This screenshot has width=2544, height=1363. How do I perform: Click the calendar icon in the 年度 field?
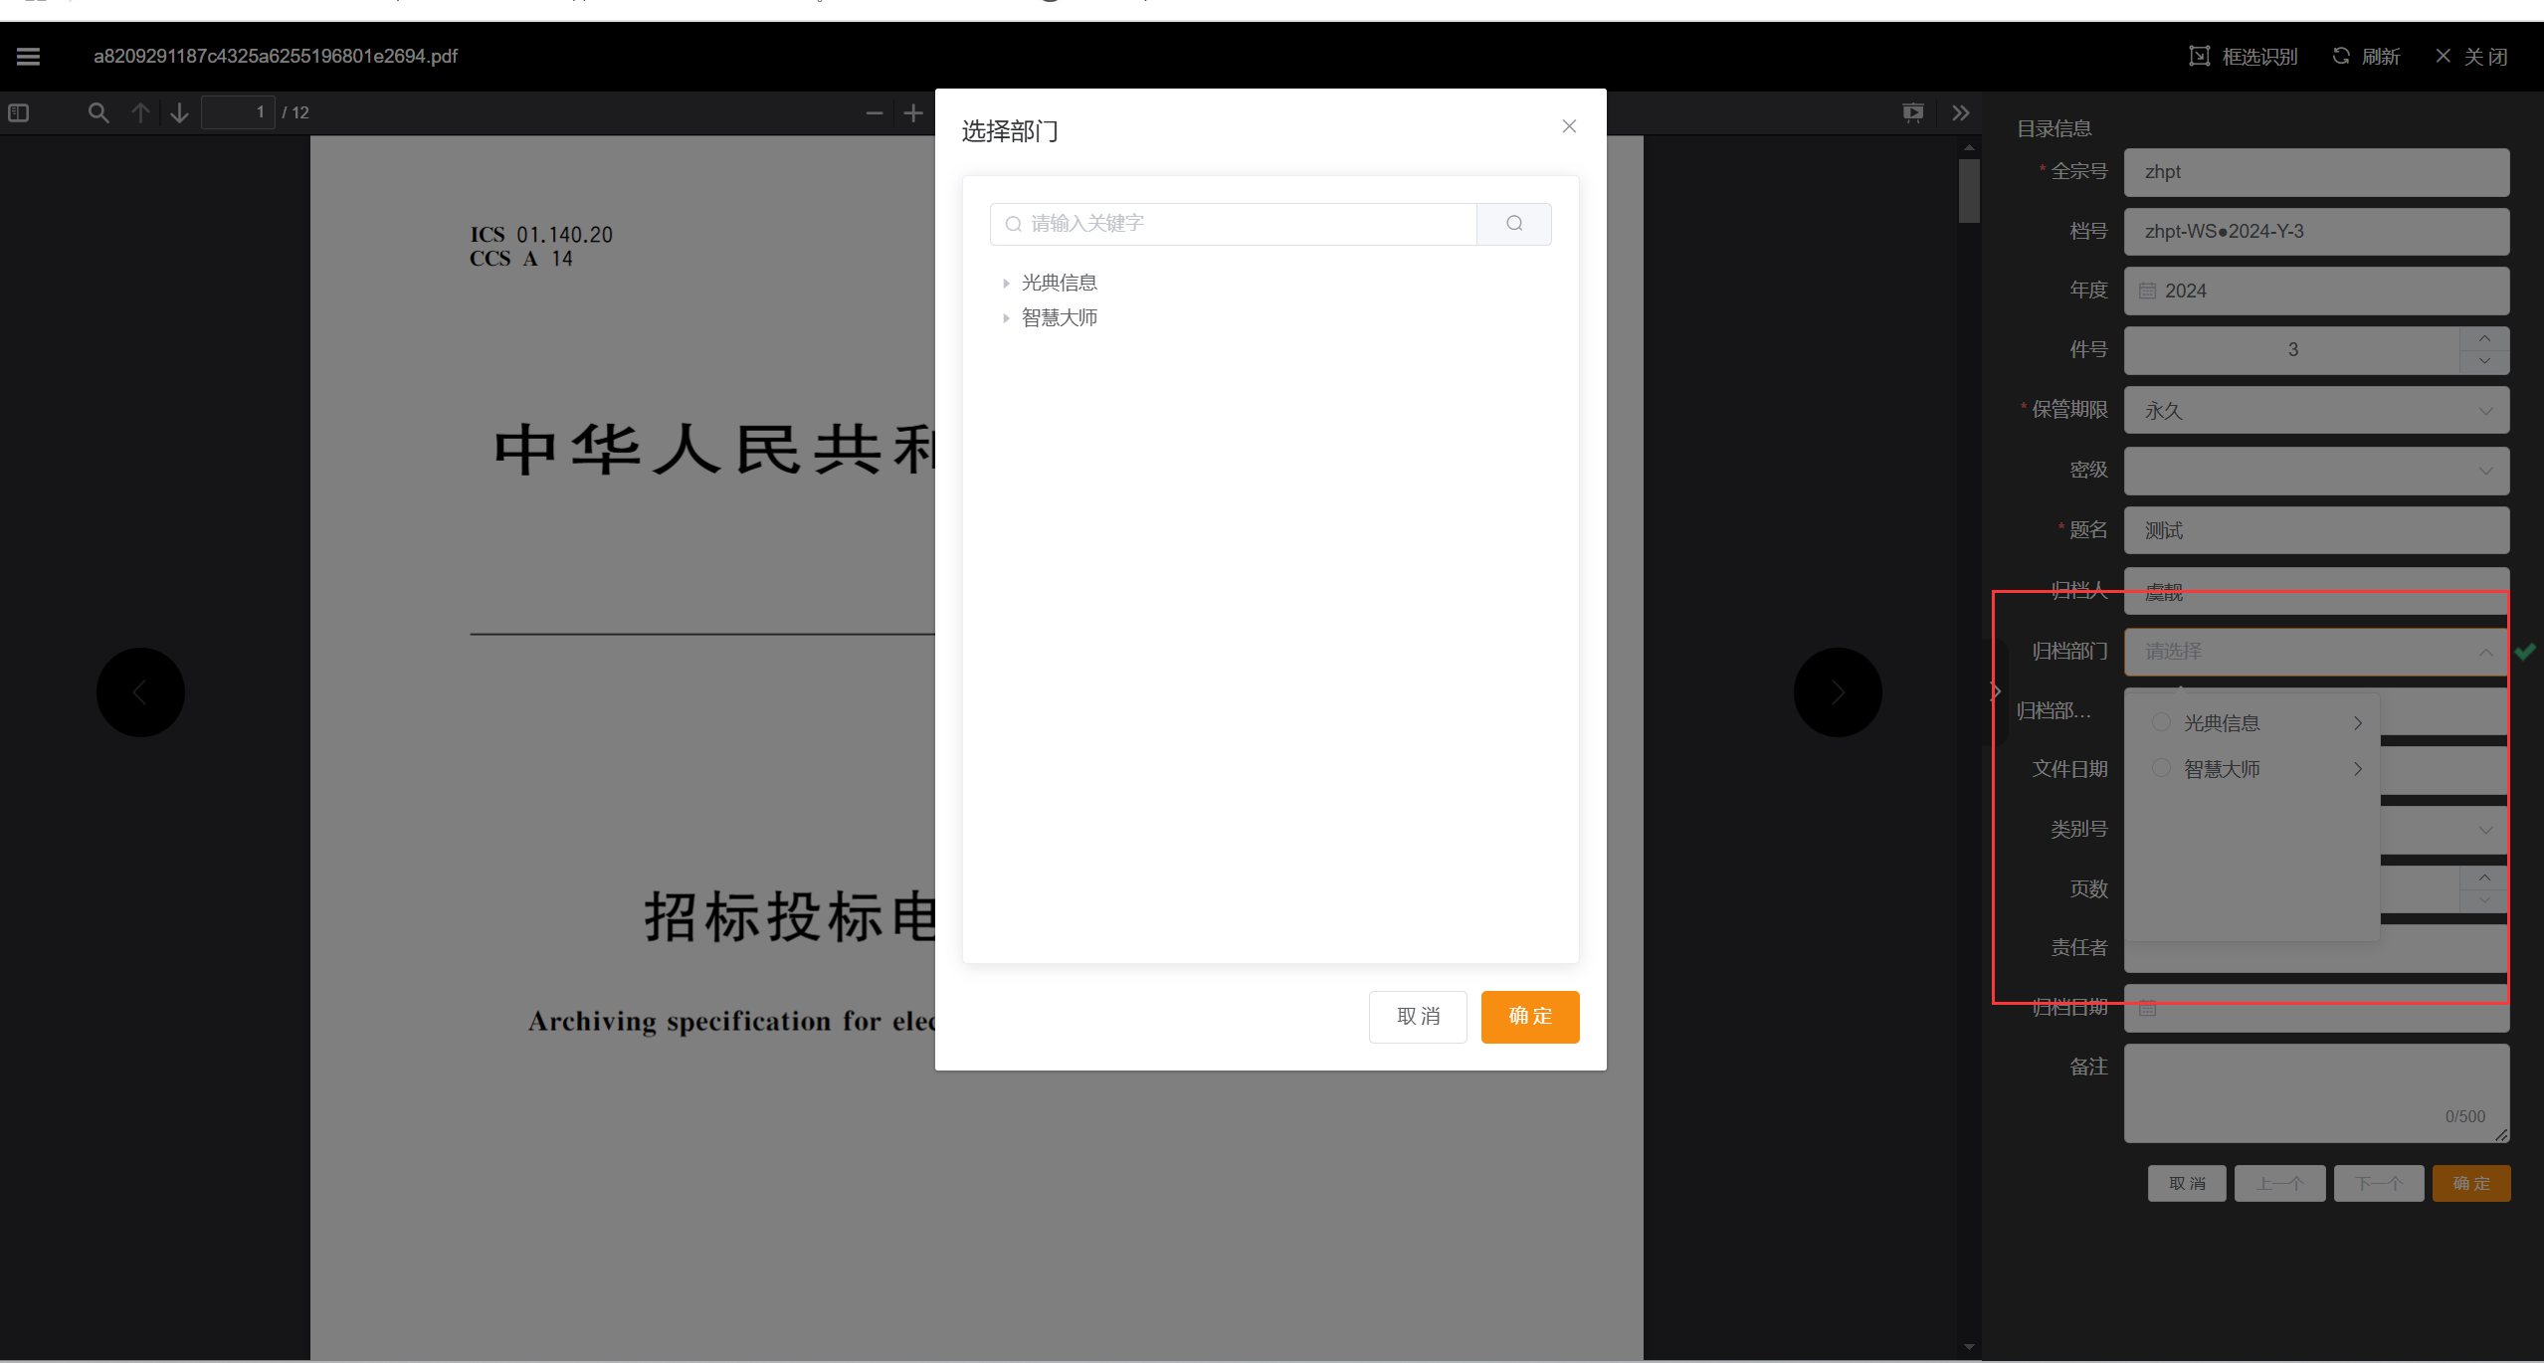tap(2148, 292)
